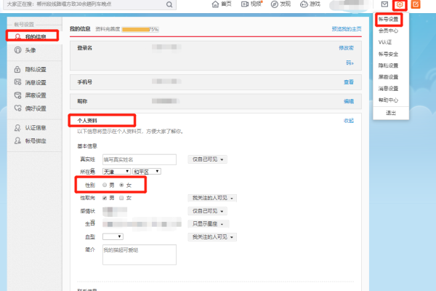Open 和平区 district dropdown
Screen dimensions: 436x291
point(147,172)
